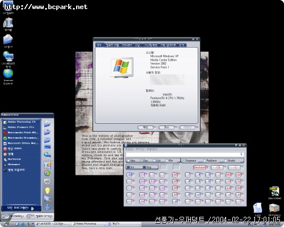This screenshot has width=284, height=227.
Task: Click the Backspace button in calculator
Action: click(201, 167)
